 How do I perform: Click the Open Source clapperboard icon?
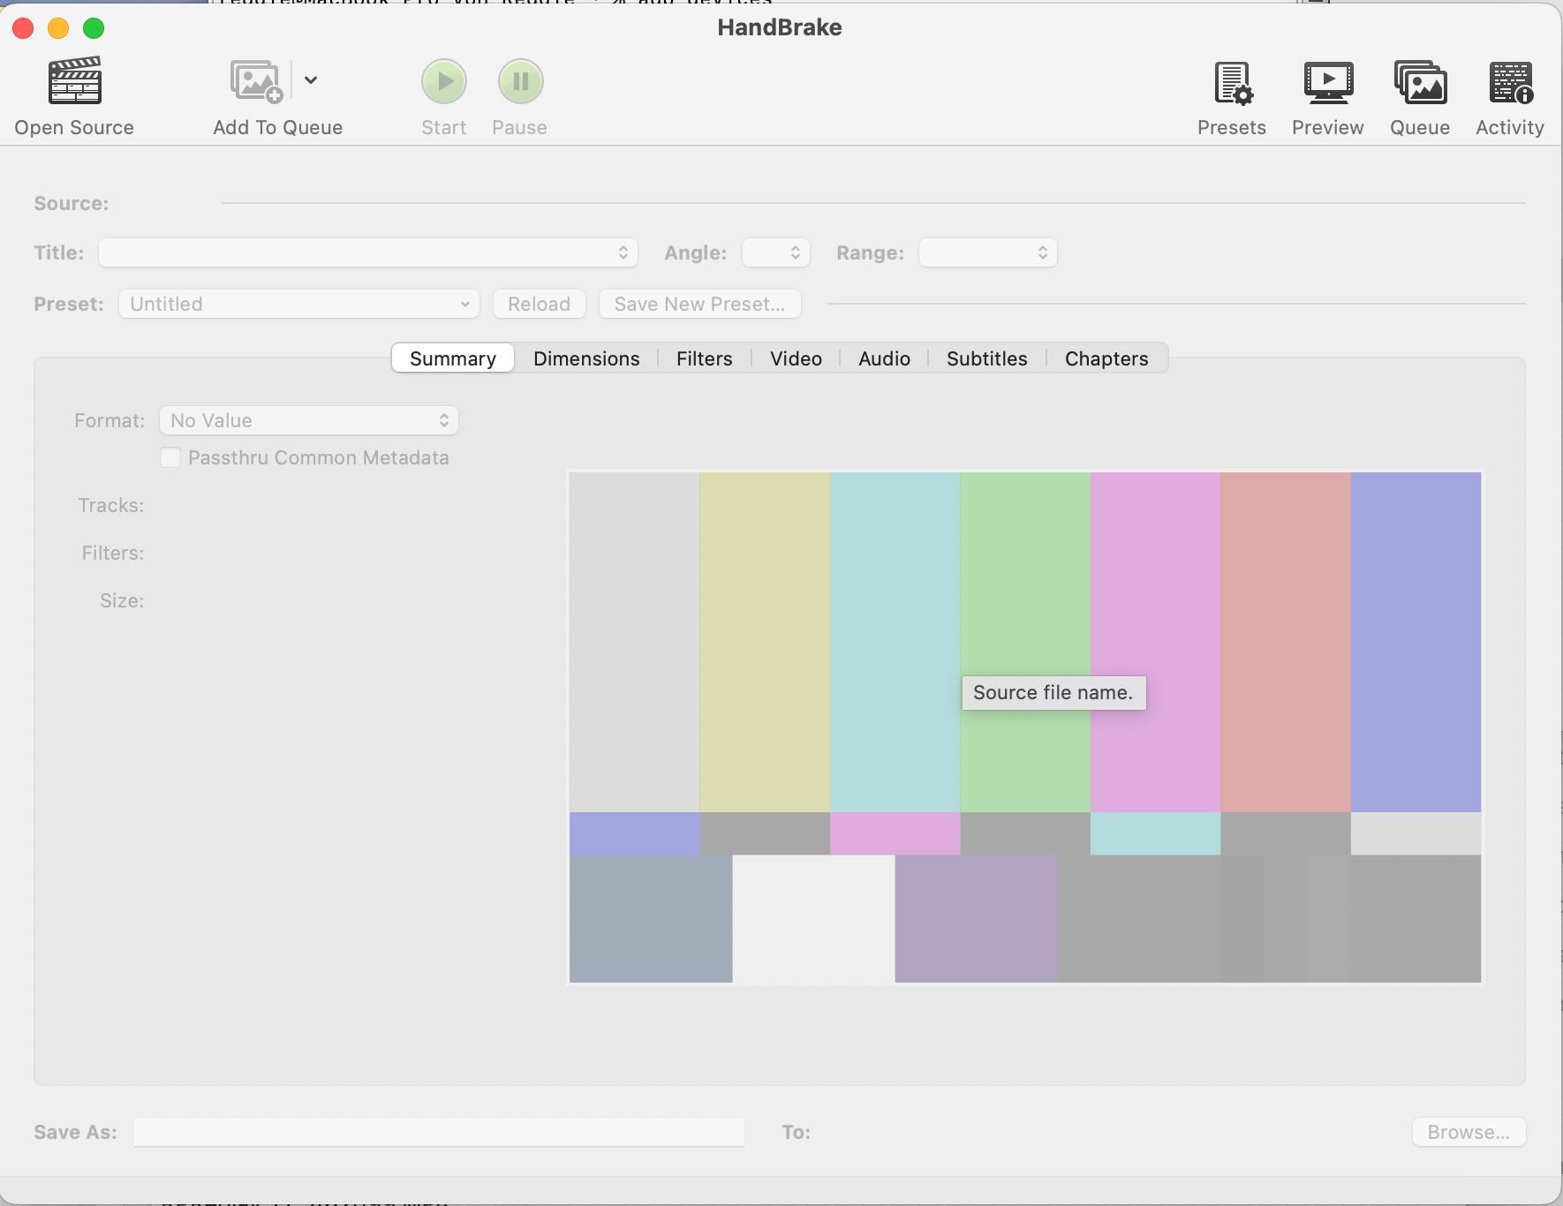pos(74,80)
